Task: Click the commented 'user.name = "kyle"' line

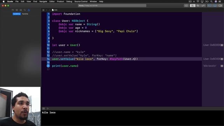Action: point(69,52)
